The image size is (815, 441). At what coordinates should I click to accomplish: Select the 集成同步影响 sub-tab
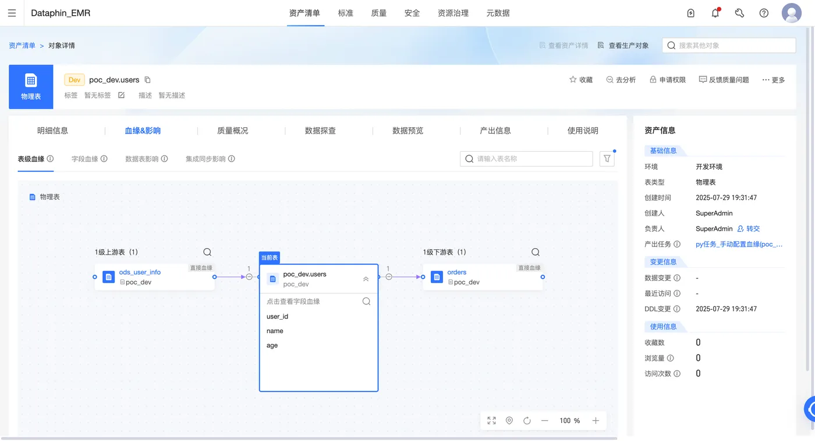tap(205, 159)
